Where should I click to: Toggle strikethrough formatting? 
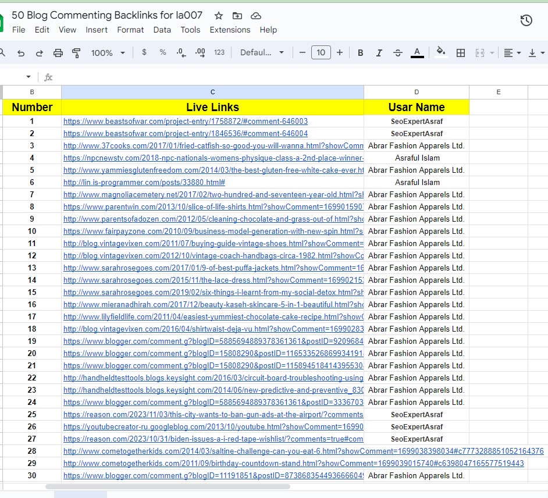click(x=398, y=53)
